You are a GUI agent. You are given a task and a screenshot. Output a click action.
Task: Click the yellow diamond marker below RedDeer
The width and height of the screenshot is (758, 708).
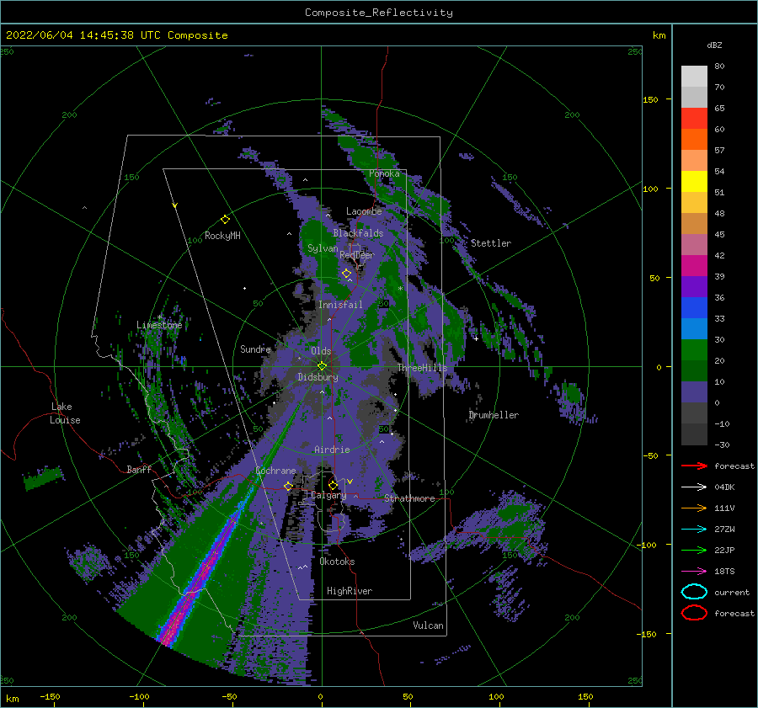pyautogui.click(x=346, y=274)
